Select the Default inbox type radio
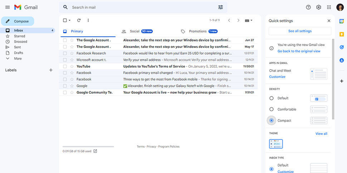 271,169
